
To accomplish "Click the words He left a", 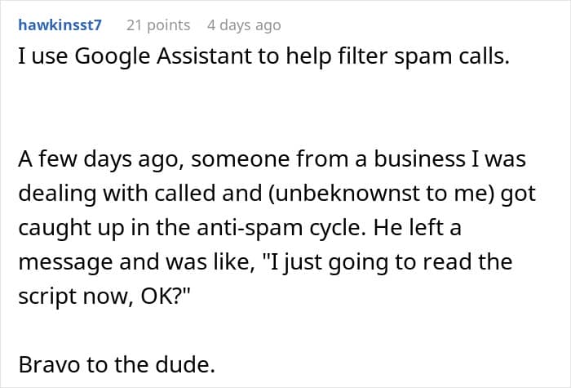I will click(418, 228).
